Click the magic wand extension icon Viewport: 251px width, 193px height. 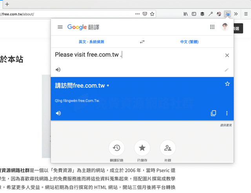[x=211, y=14]
